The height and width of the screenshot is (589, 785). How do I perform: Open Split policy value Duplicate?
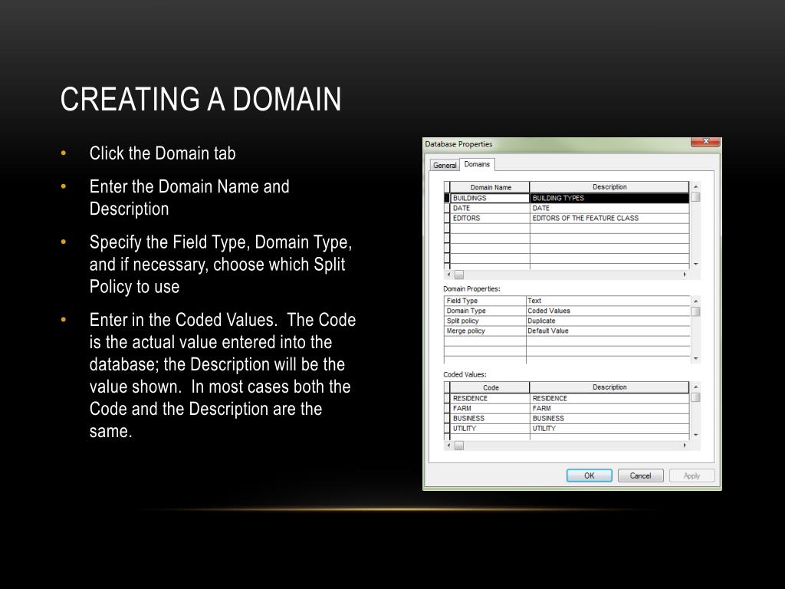(608, 321)
